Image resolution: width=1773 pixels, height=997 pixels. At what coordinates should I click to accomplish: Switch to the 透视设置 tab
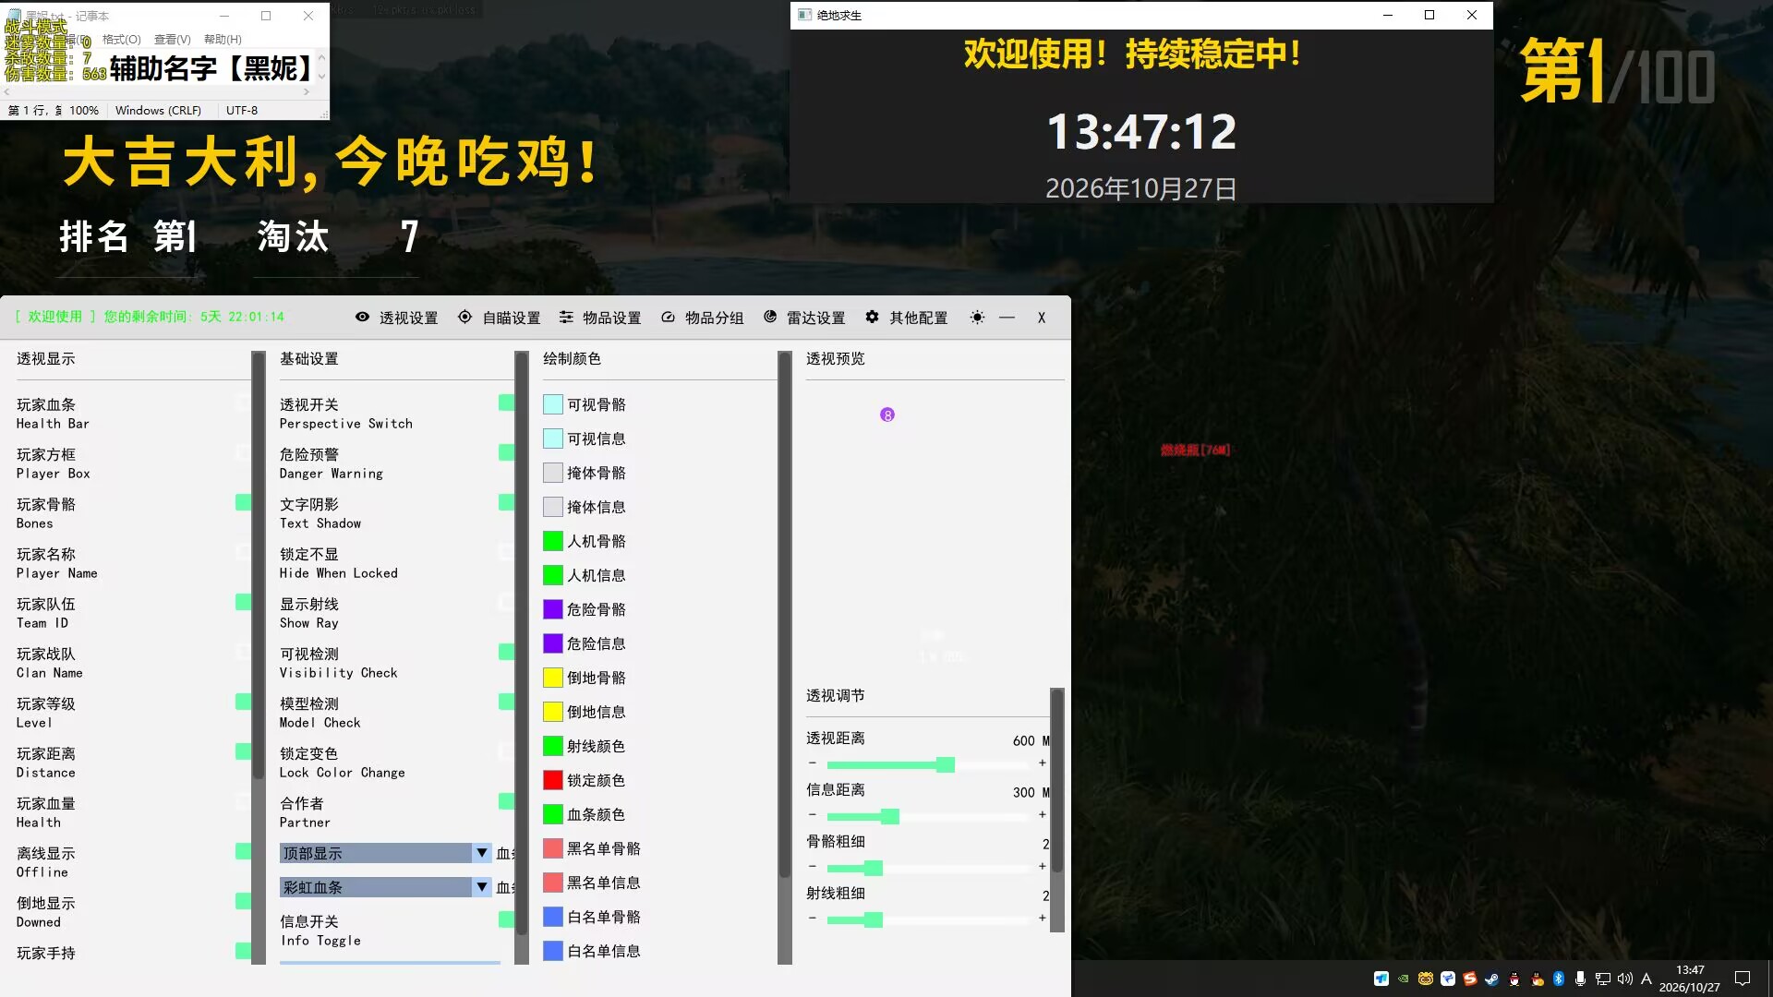pyautogui.click(x=397, y=318)
